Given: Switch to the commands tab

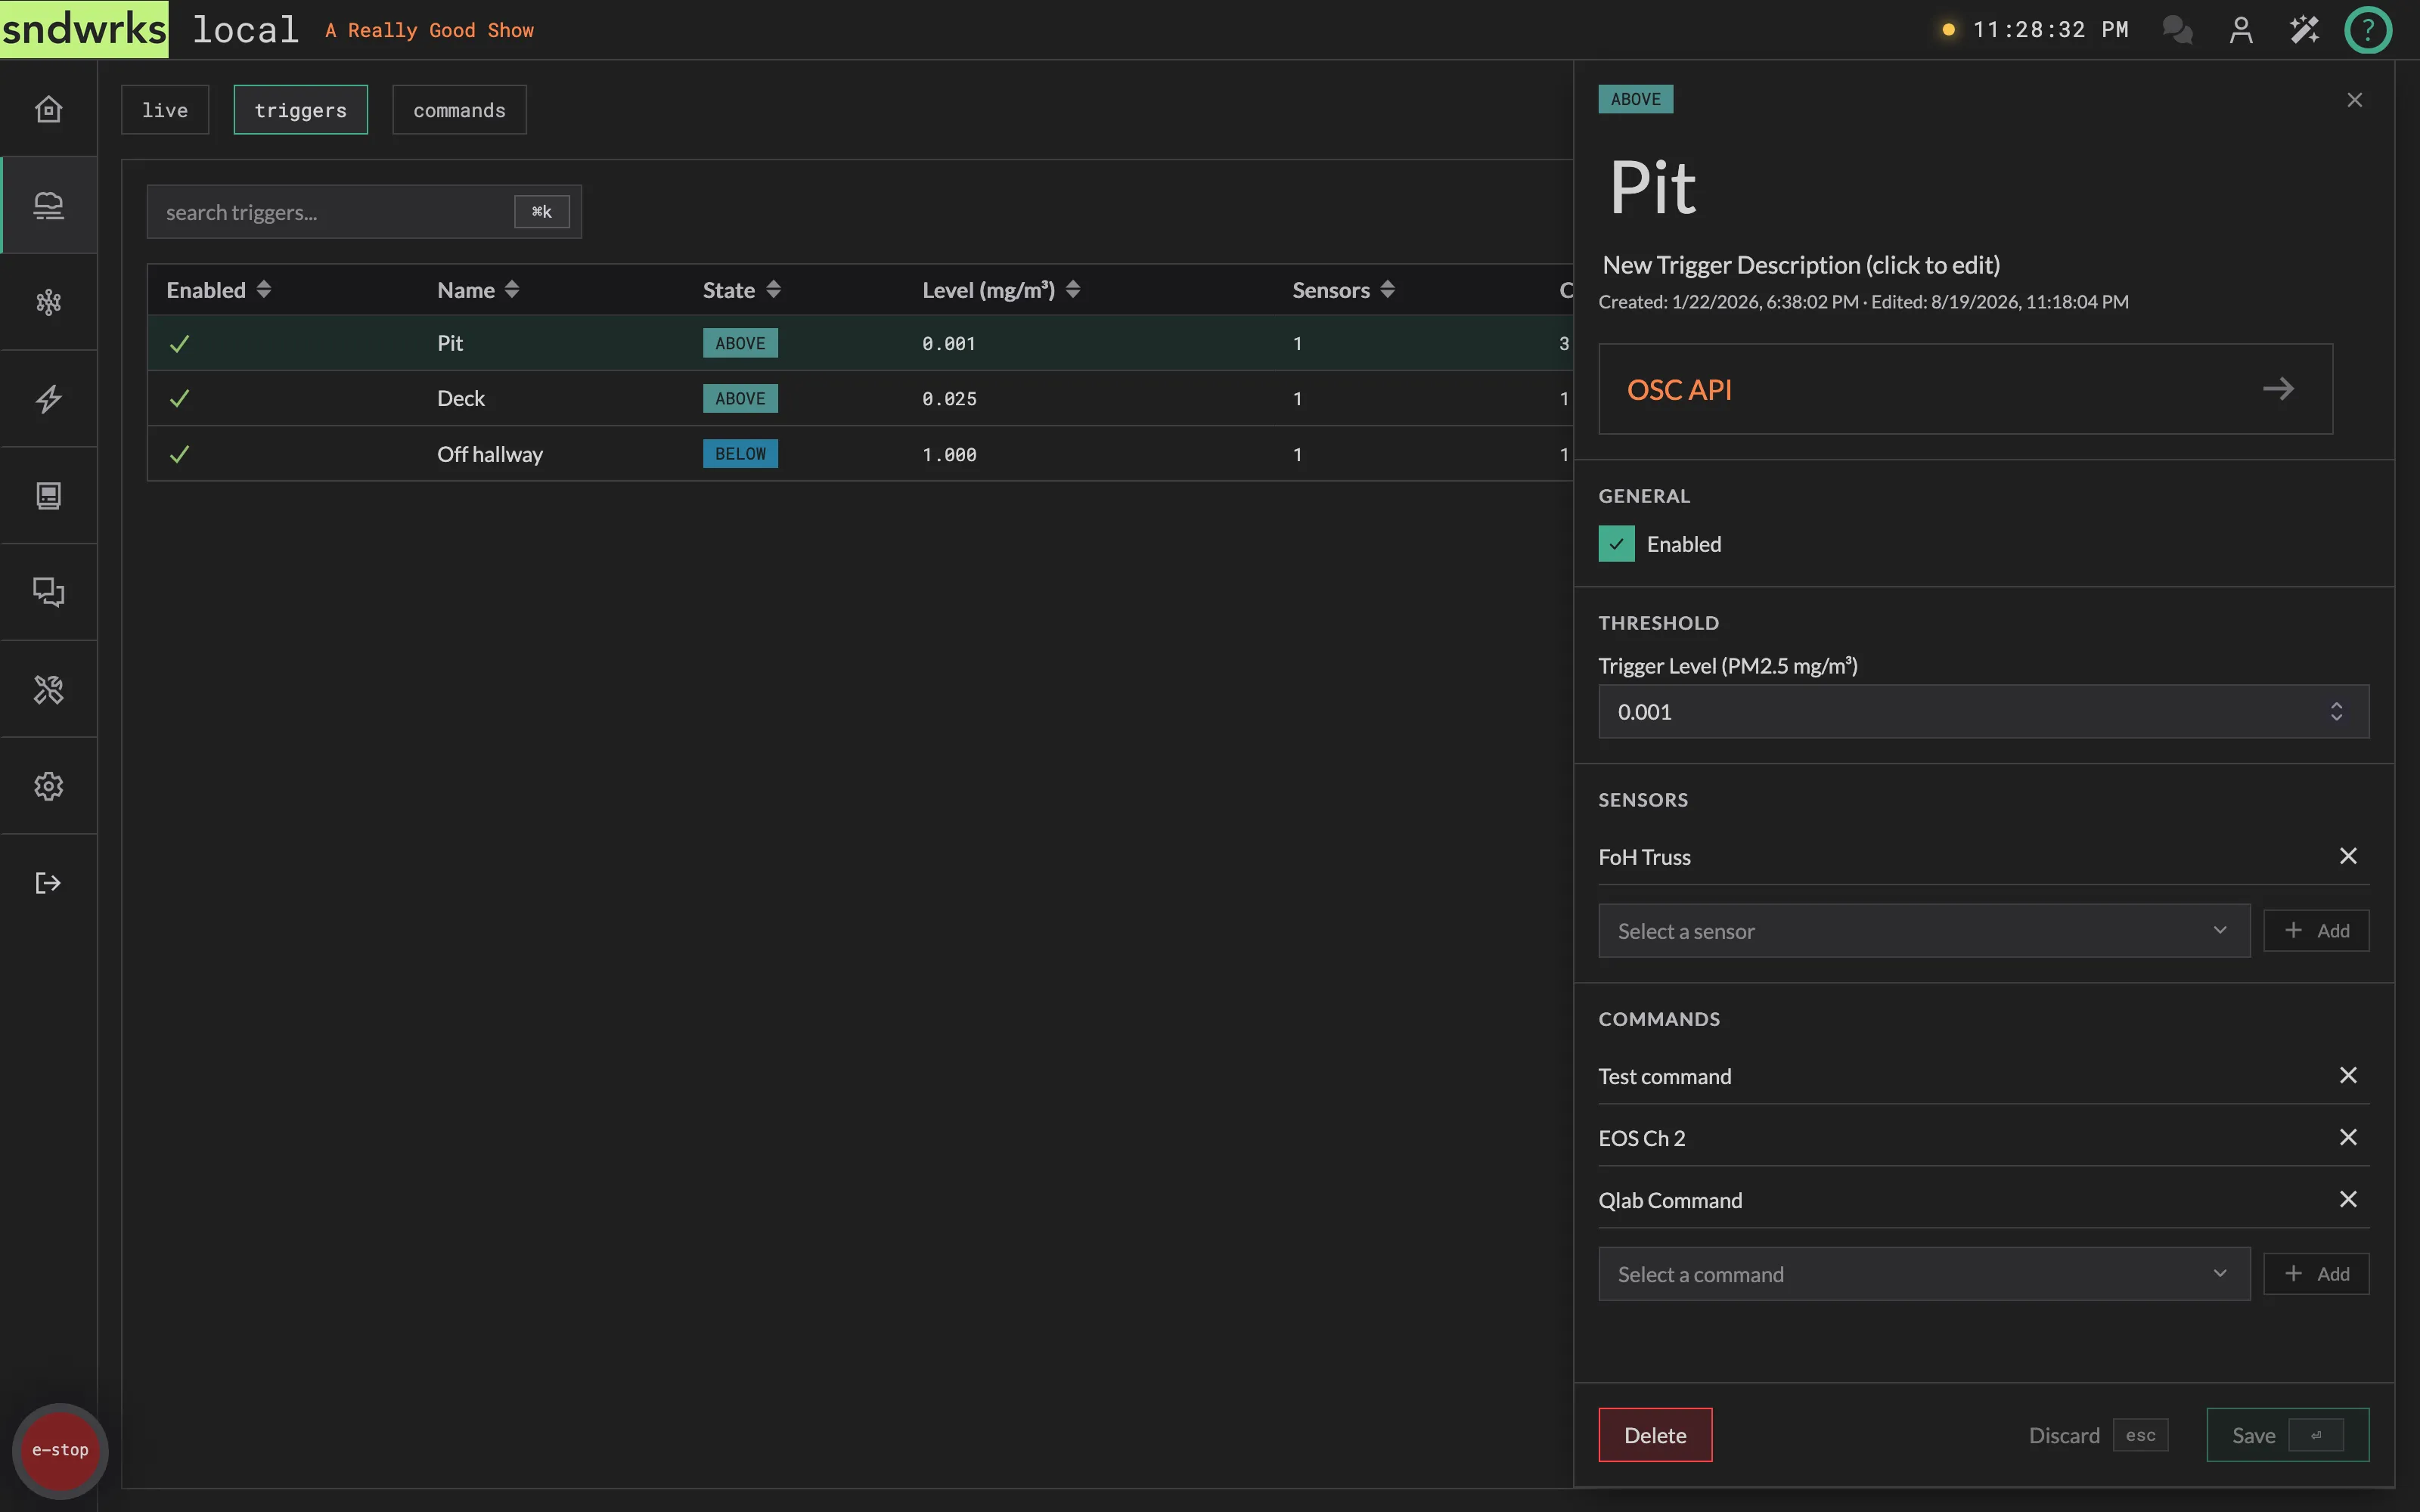Looking at the screenshot, I should (x=459, y=110).
